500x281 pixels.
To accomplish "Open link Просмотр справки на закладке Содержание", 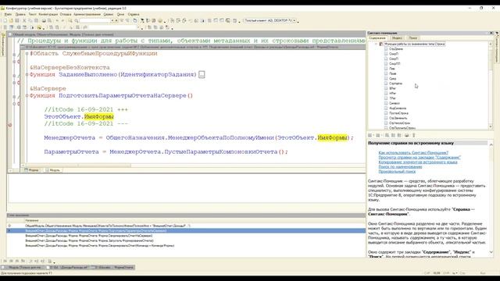I will [x=420, y=158].
